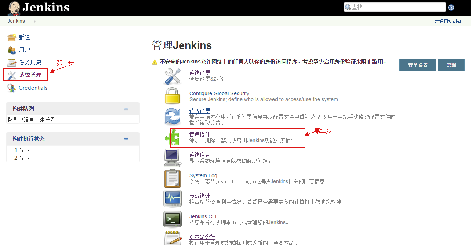Click the 新建 new item icon
The image size is (471, 245).
(12, 37)
